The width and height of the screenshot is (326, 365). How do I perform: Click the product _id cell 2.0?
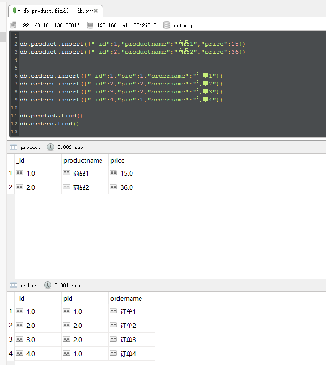38,187
